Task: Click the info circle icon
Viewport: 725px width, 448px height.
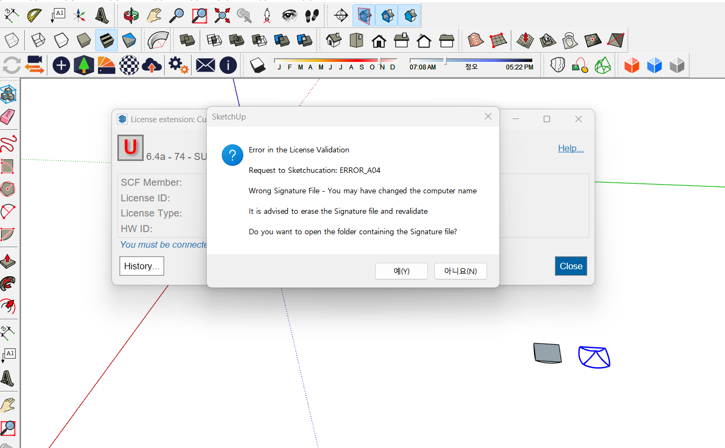Action: [228, 66]
